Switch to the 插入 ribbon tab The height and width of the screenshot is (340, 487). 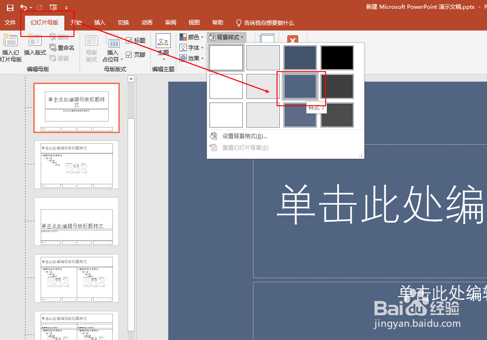pyautogui.click(x=100, y=22)
